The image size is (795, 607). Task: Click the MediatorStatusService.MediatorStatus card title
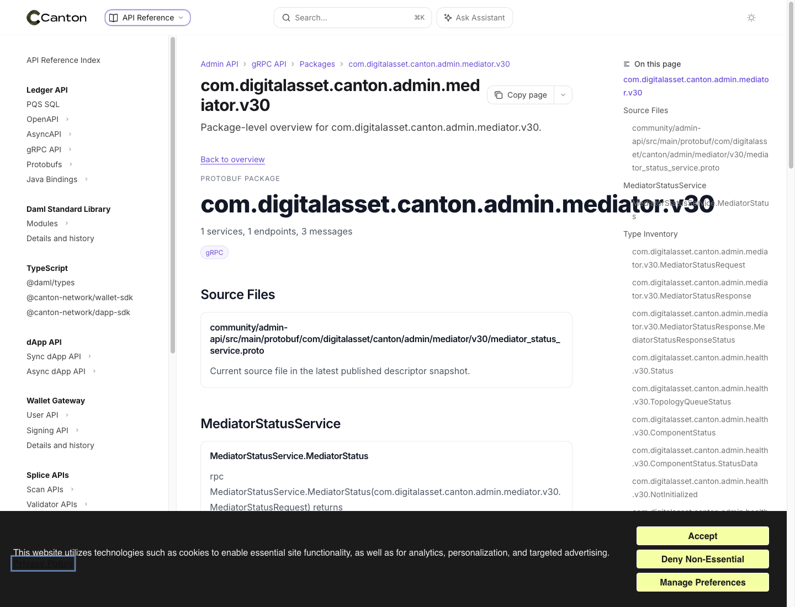tap(289, 456)
